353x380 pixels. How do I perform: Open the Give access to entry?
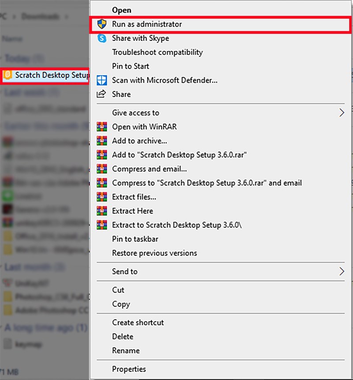pyautogui.click(x=220, y=113)
